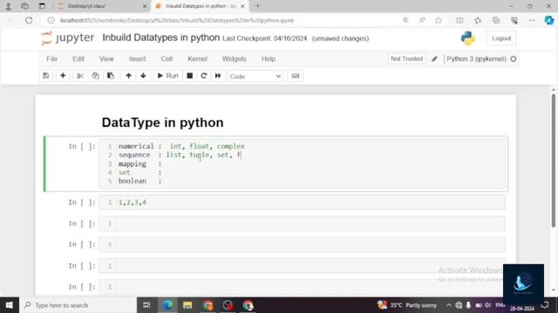The height and width of the screenshot is (313, 558).
Task: Restart kernel and run all cells
Action: (x=218, y=76)
